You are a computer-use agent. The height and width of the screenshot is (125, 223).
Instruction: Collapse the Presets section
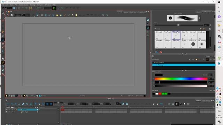(155, 29)
